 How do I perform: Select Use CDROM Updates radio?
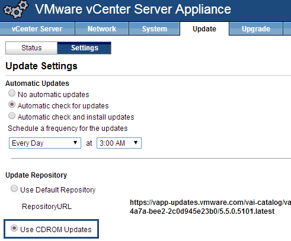(x=14, y=228)
